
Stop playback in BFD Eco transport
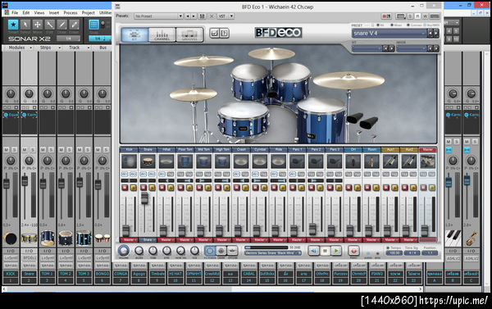pyautogui.click(x=325, y=251)
